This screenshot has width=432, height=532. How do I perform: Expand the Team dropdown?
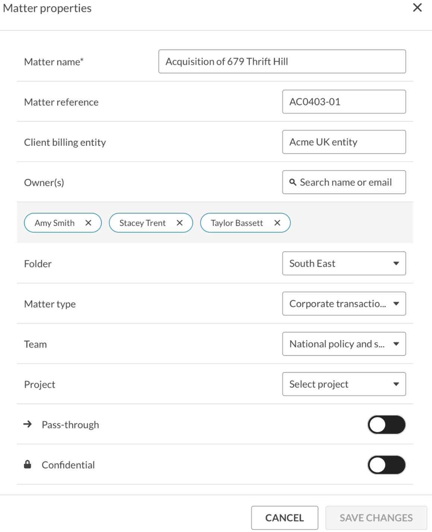[344, 344]
